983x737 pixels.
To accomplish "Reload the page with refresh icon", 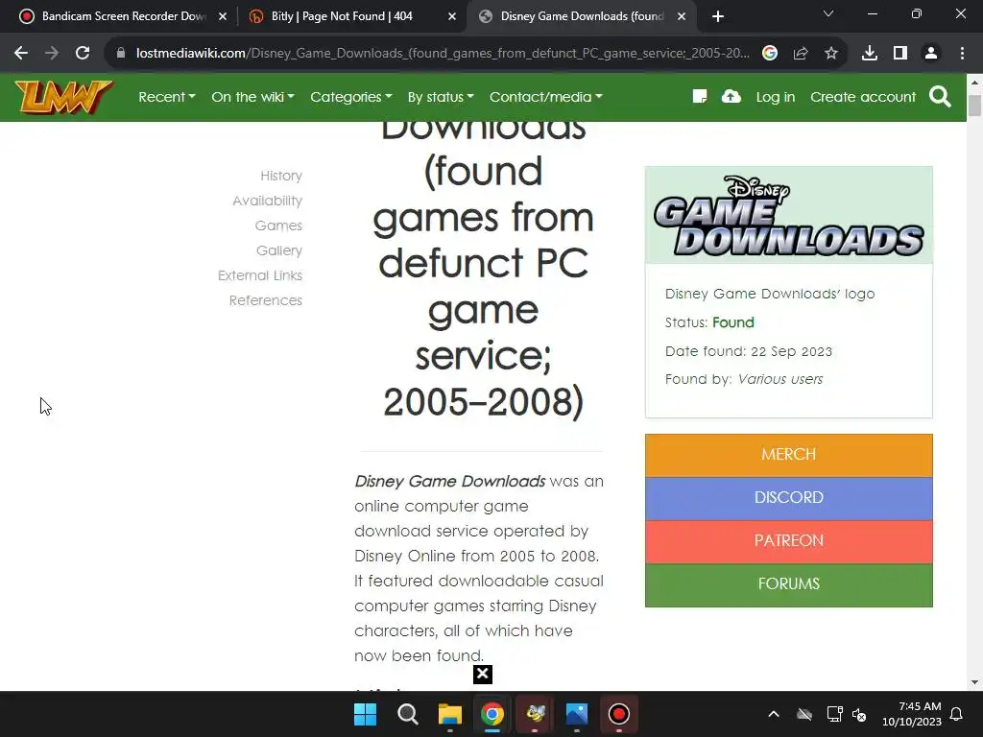I will tap(83, 54).
